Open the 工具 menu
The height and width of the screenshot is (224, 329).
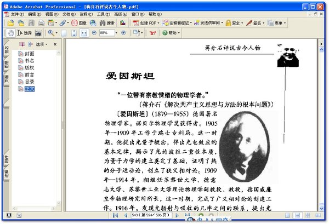pyautogui.click(x=104, y=14)
